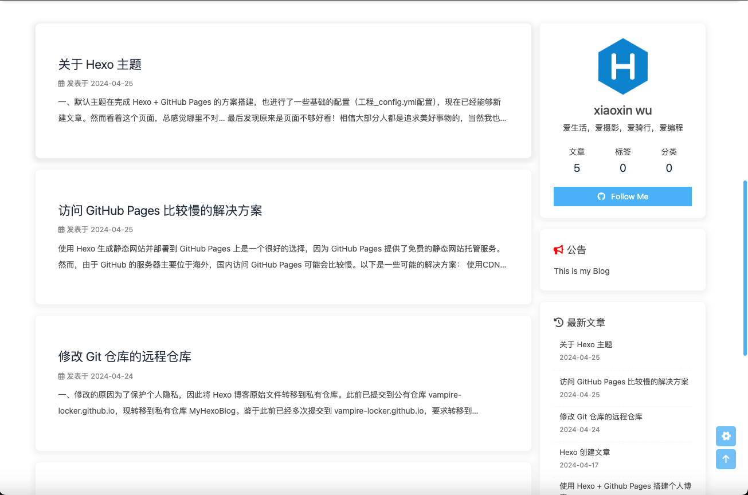Click the page vertical scrollbar thumb
The height and width of the screenshot is (495, 748).
coord(745,268)
